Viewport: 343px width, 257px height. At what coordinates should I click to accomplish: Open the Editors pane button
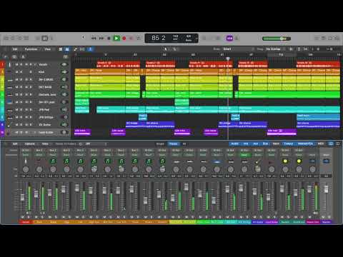51,38
